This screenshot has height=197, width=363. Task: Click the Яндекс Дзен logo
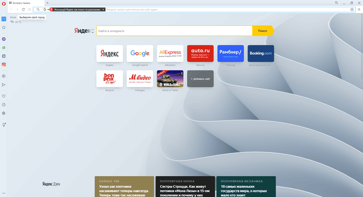(x=51, y=184)
